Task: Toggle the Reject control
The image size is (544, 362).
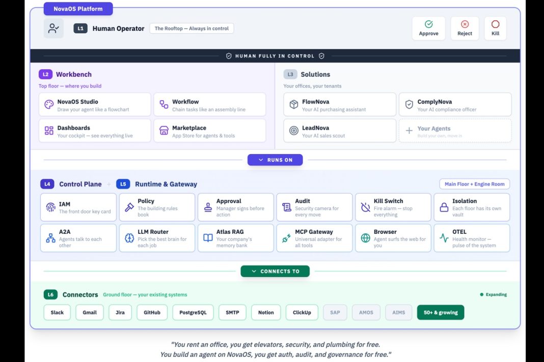Action: click(465, 28)
